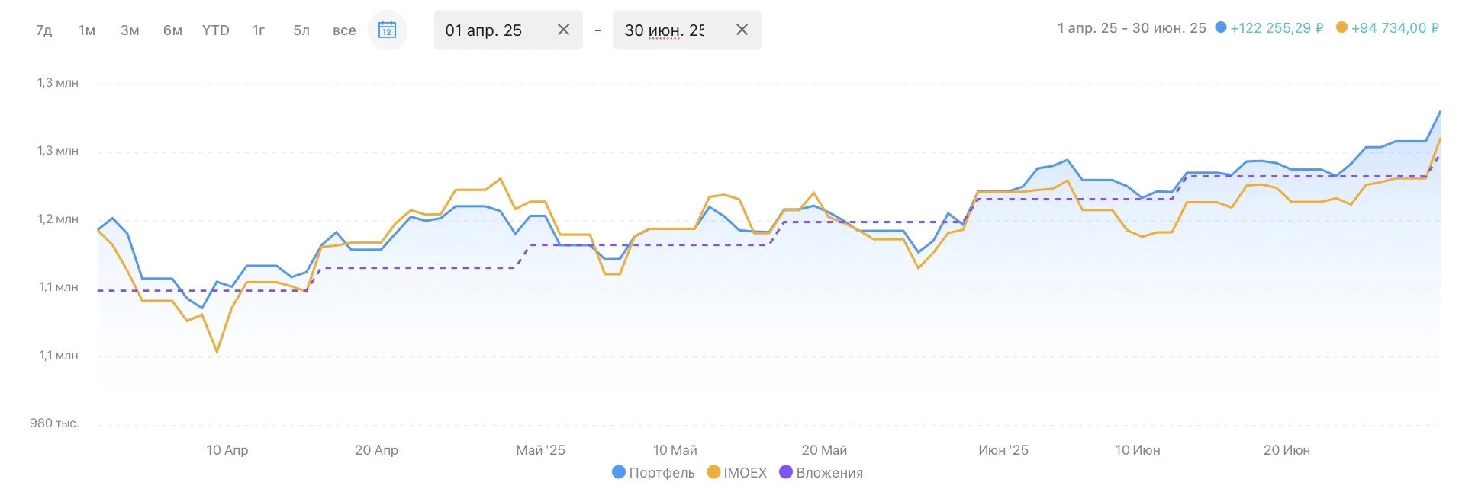Click the blue portfolio gain indicator dot

click(x=1220, y=27)
